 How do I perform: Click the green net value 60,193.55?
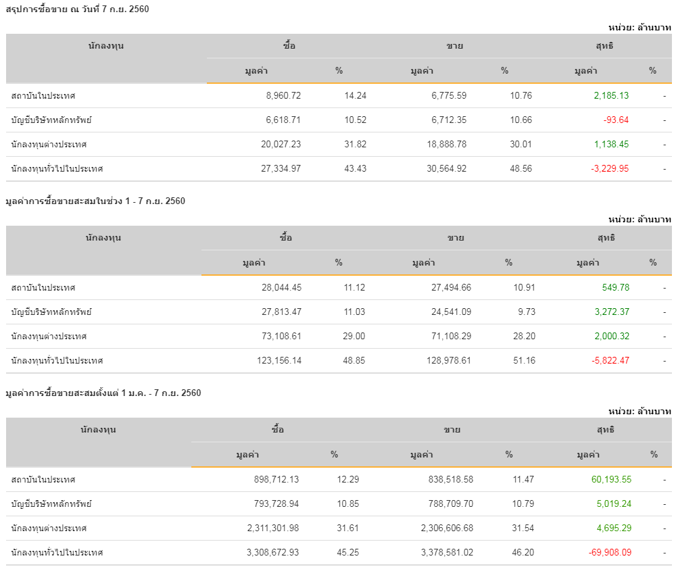(x=608, y=479)
